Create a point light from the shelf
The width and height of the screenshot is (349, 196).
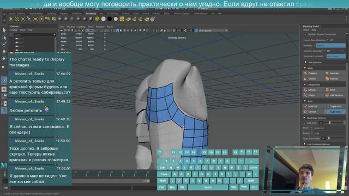23,20
